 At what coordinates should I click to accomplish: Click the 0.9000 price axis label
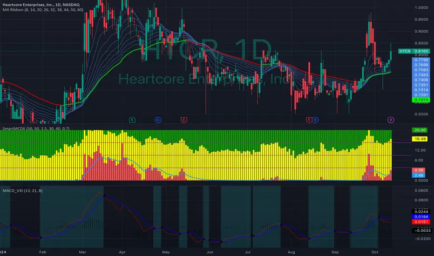click(x=421, y=31)
